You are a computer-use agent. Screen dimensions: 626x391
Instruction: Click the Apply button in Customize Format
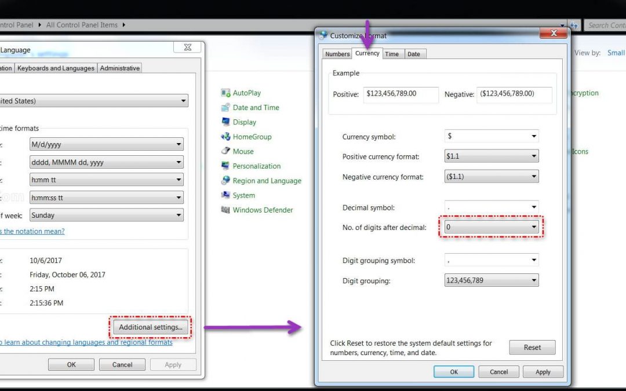tap(543, 372)
